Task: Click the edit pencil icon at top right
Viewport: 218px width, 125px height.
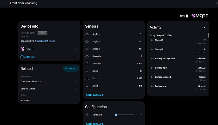Action: (217, 3)
